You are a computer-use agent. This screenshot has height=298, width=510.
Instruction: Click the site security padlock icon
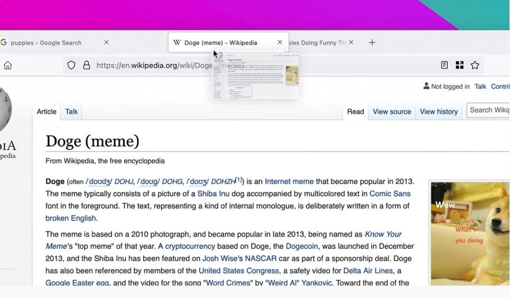pos(86,65)
